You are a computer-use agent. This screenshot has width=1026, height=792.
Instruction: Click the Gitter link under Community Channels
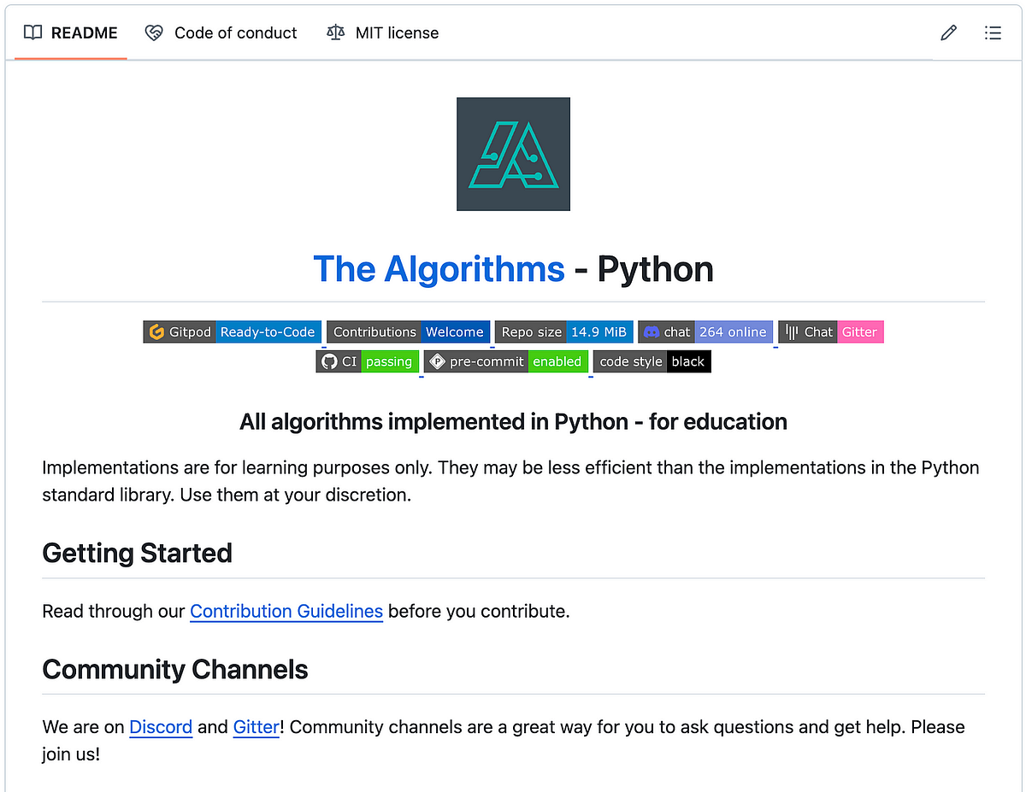click(x=256, y=727)
